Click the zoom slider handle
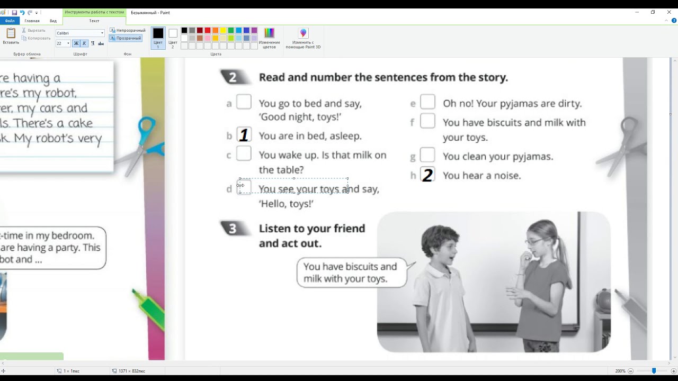678x381 pixels. pos(654,371)
